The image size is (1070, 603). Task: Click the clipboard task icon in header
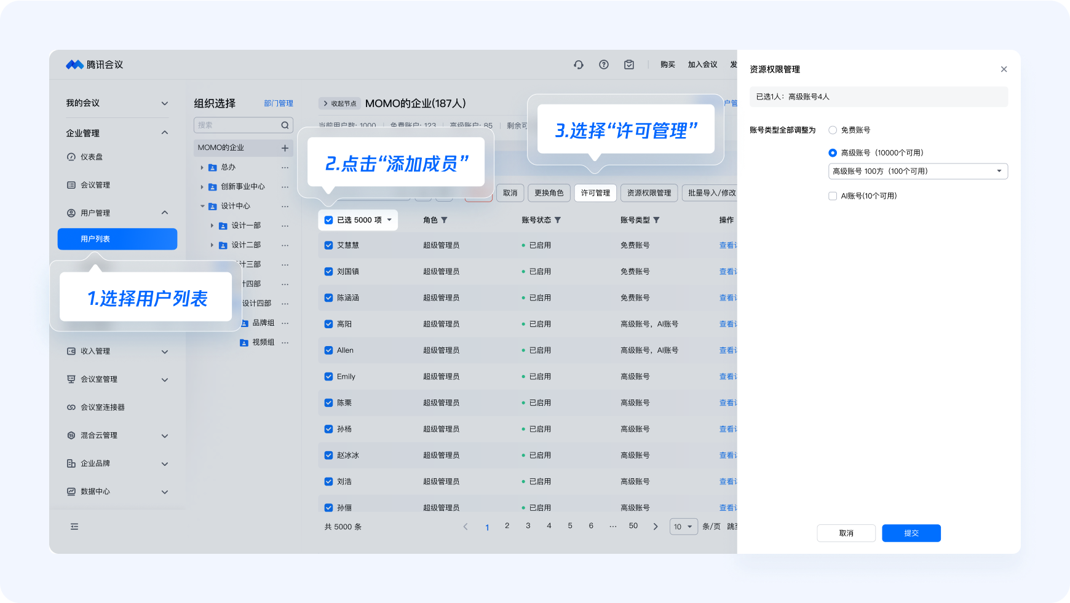pyautogui.click(x=629, y=65)
